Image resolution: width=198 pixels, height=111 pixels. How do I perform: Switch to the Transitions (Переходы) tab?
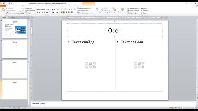click(x=32, y=6)
